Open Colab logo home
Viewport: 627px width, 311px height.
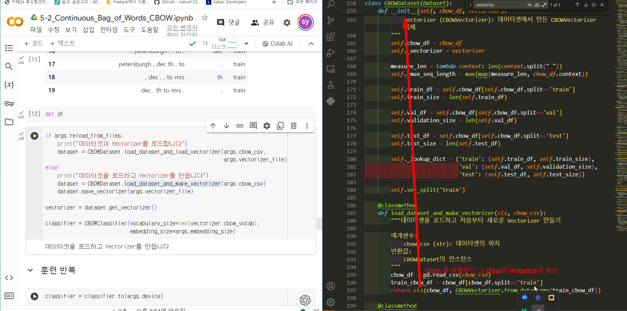[15, 22]
